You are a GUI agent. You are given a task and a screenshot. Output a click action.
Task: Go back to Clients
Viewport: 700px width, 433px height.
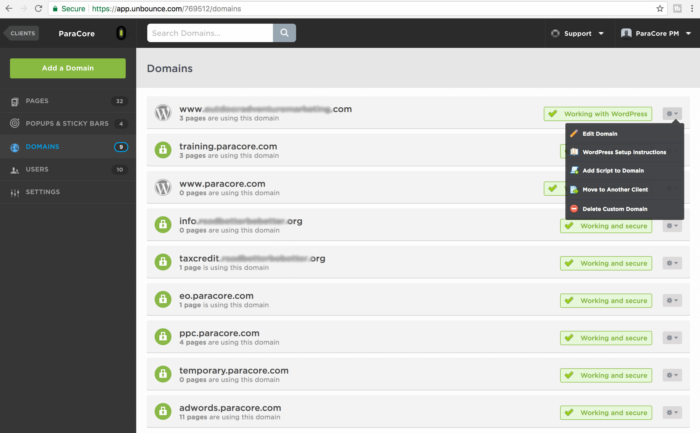[22, 33]
